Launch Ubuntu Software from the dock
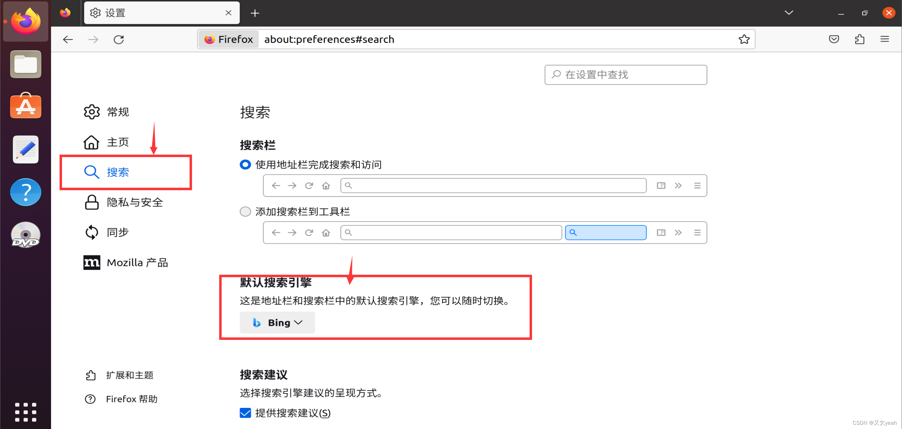Screen dimensions: 902x429 tap(25, 106)
